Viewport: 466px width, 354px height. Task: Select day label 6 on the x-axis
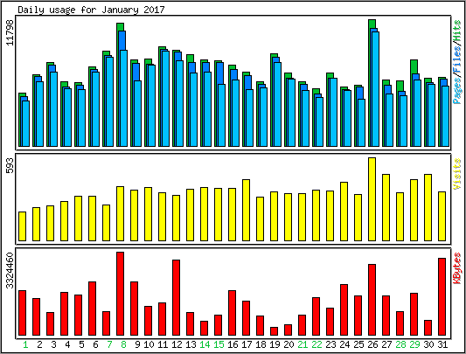(95, 344)
